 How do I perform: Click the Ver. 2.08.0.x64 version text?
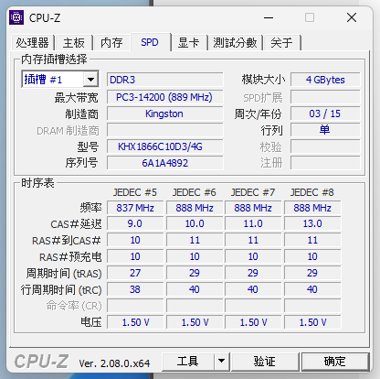tap(114, 363)
